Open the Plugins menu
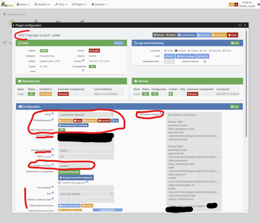This screenshot has height=223, width=260. (79, 4)
